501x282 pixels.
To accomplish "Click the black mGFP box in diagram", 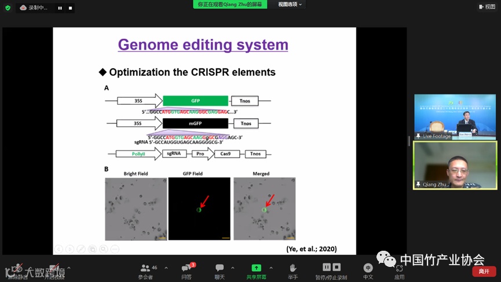I will point(196,123).
